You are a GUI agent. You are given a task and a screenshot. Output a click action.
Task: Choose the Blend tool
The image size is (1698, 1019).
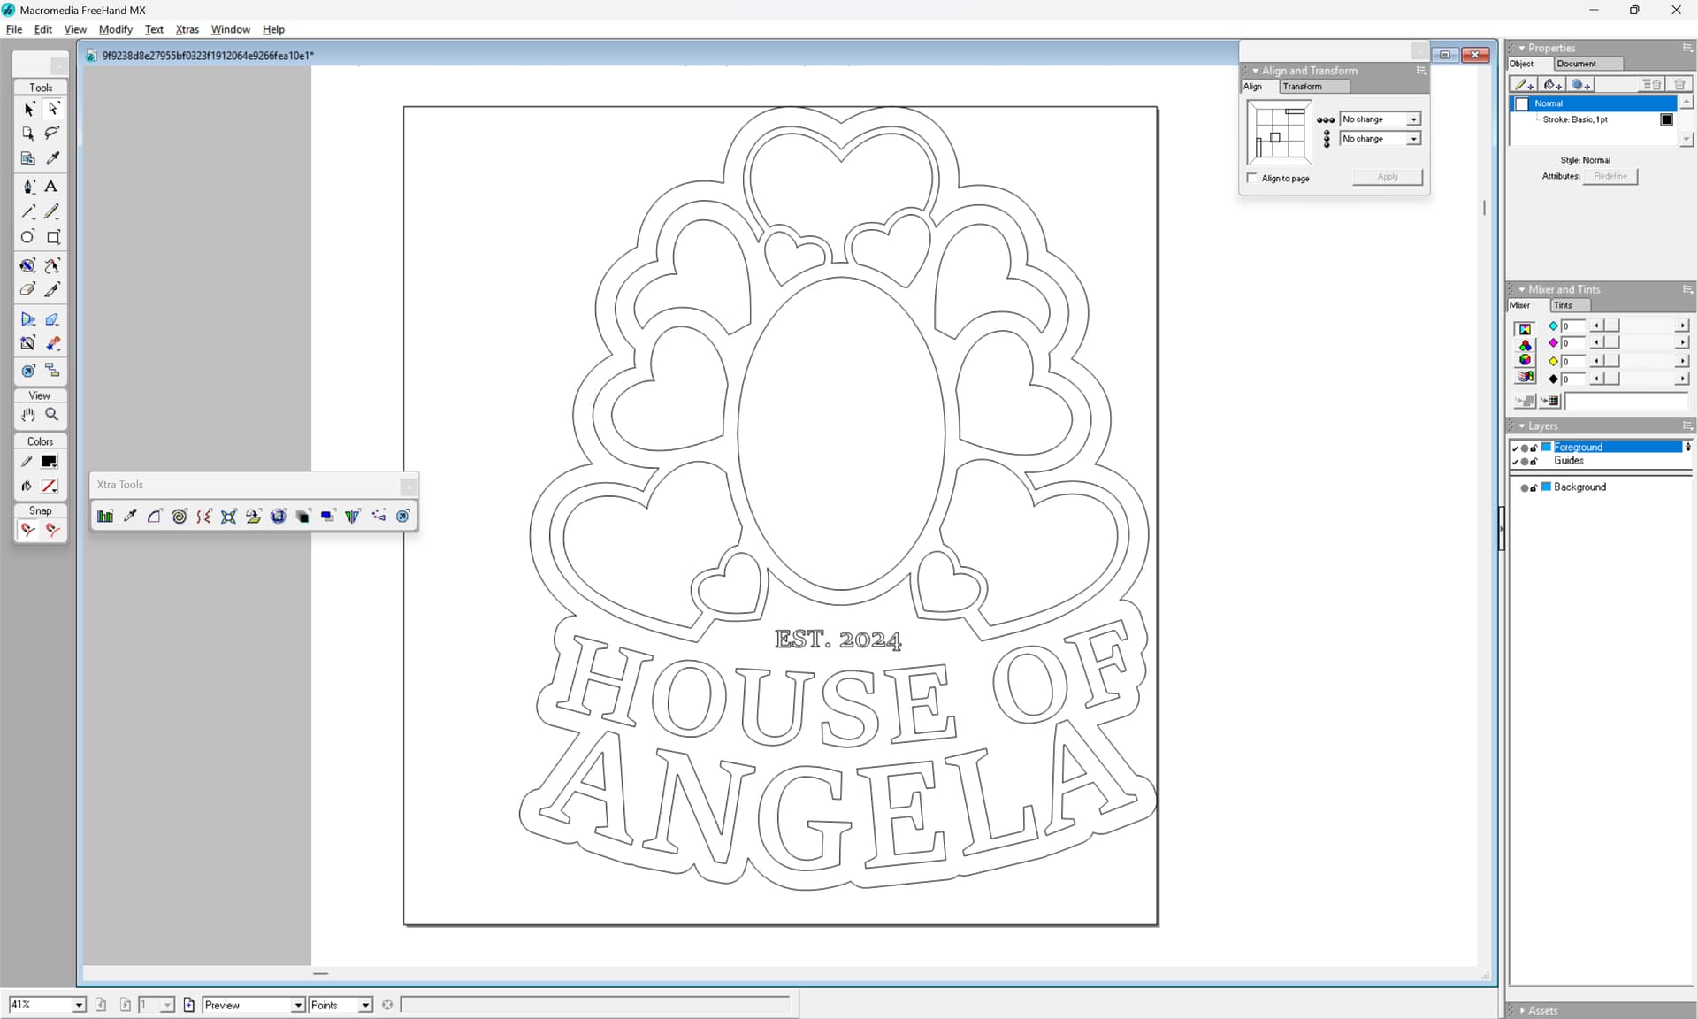53,344
